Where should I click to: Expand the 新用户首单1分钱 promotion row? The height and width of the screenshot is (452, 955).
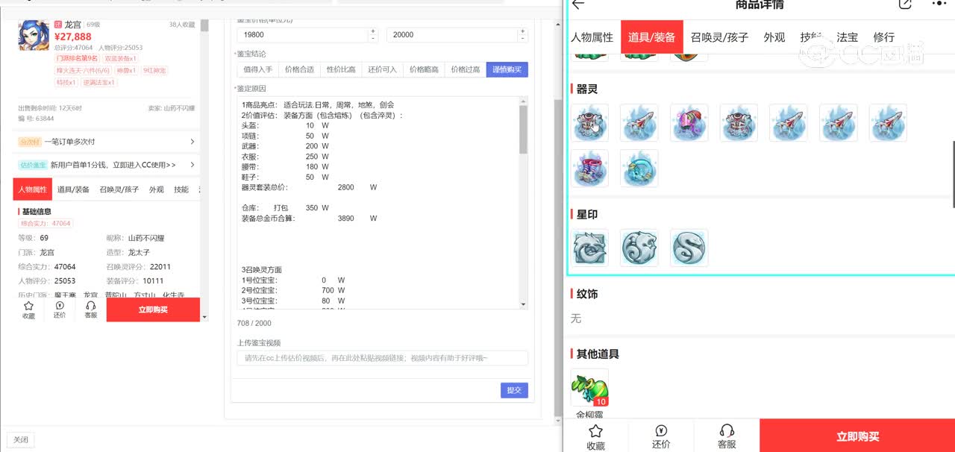point(107,165)
